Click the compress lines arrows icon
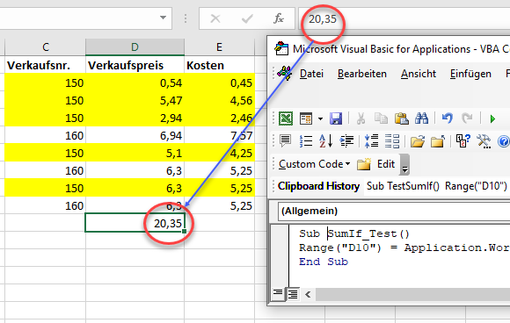The height and width of the screenshot is (323, 510). 371,141
